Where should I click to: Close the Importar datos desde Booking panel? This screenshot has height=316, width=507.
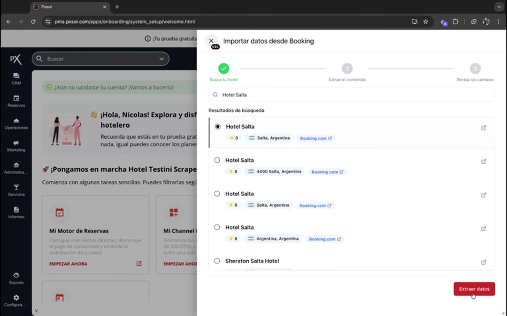click(211, 41)
